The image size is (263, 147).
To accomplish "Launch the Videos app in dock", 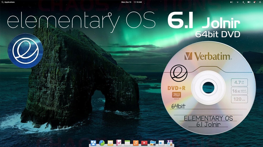I will pyautogui.click(x=144, y=143).
